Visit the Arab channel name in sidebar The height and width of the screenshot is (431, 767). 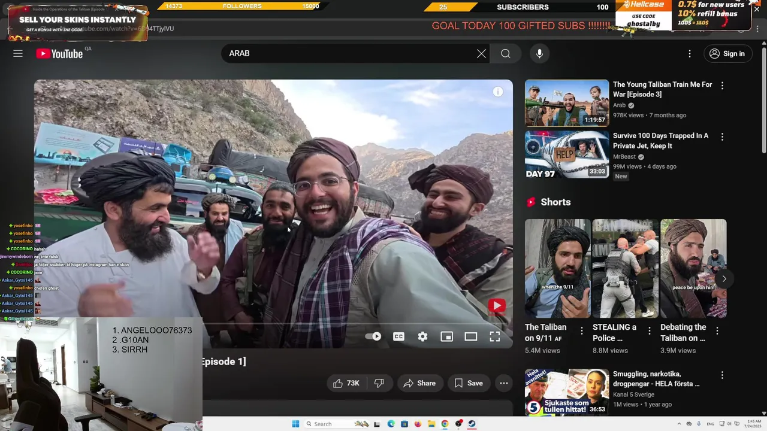[619, 105]
